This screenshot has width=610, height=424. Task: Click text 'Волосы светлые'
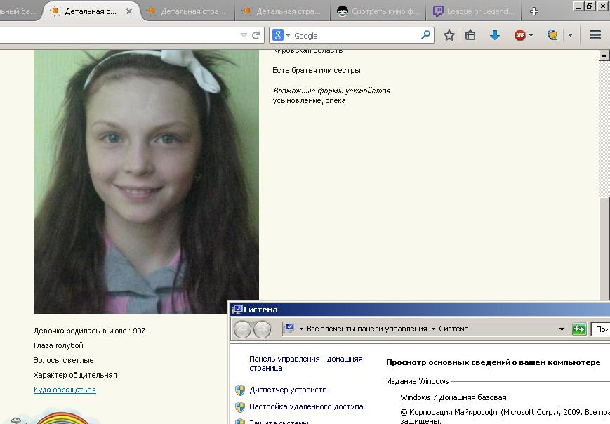[x=63, y=360]
